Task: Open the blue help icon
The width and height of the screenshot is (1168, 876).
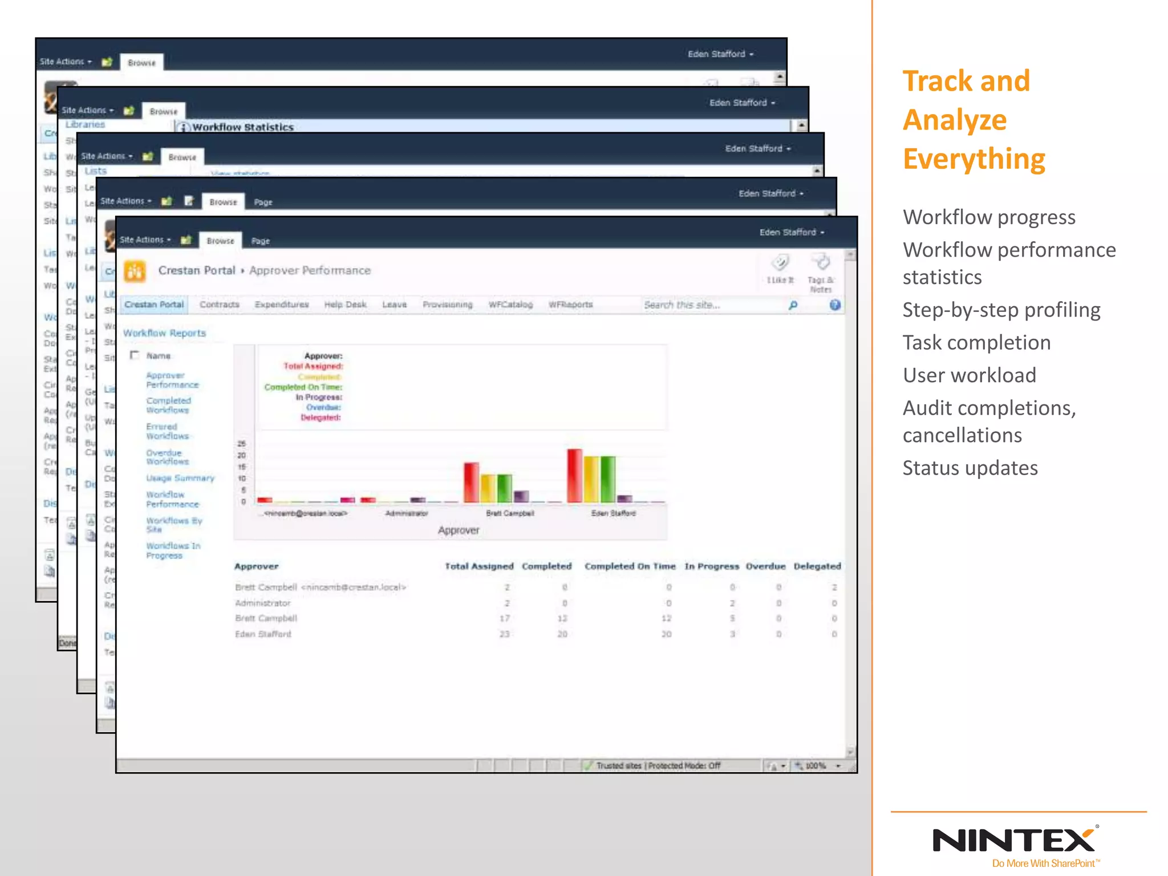Action: [x=835, y=305]
